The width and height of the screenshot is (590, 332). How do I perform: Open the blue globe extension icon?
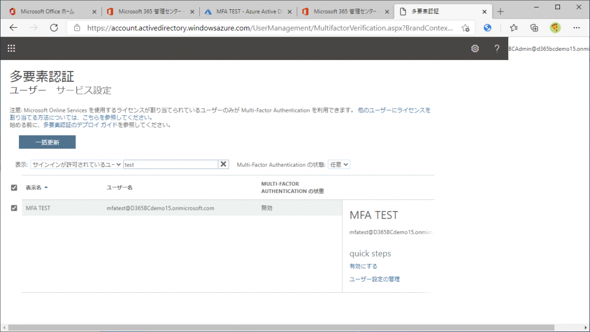487,28
